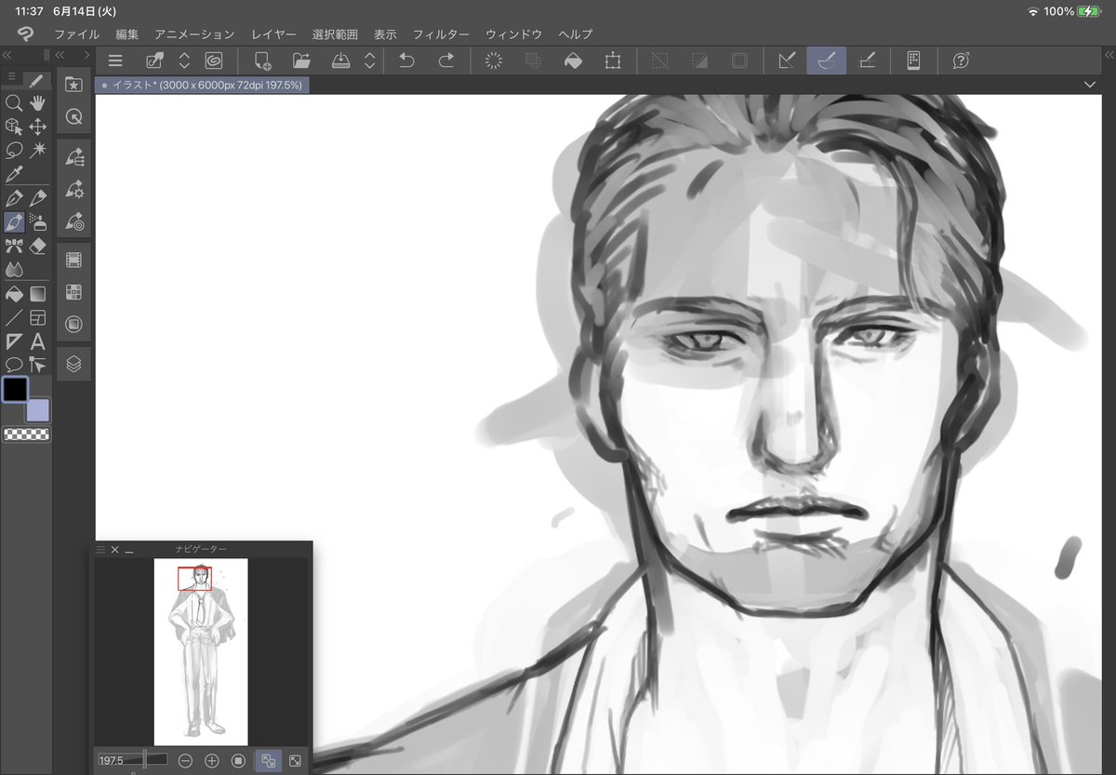Open the Sub Tool palette icon

73,158
